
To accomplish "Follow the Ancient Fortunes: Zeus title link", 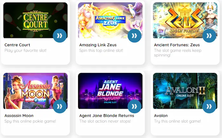I will [177, 45].
